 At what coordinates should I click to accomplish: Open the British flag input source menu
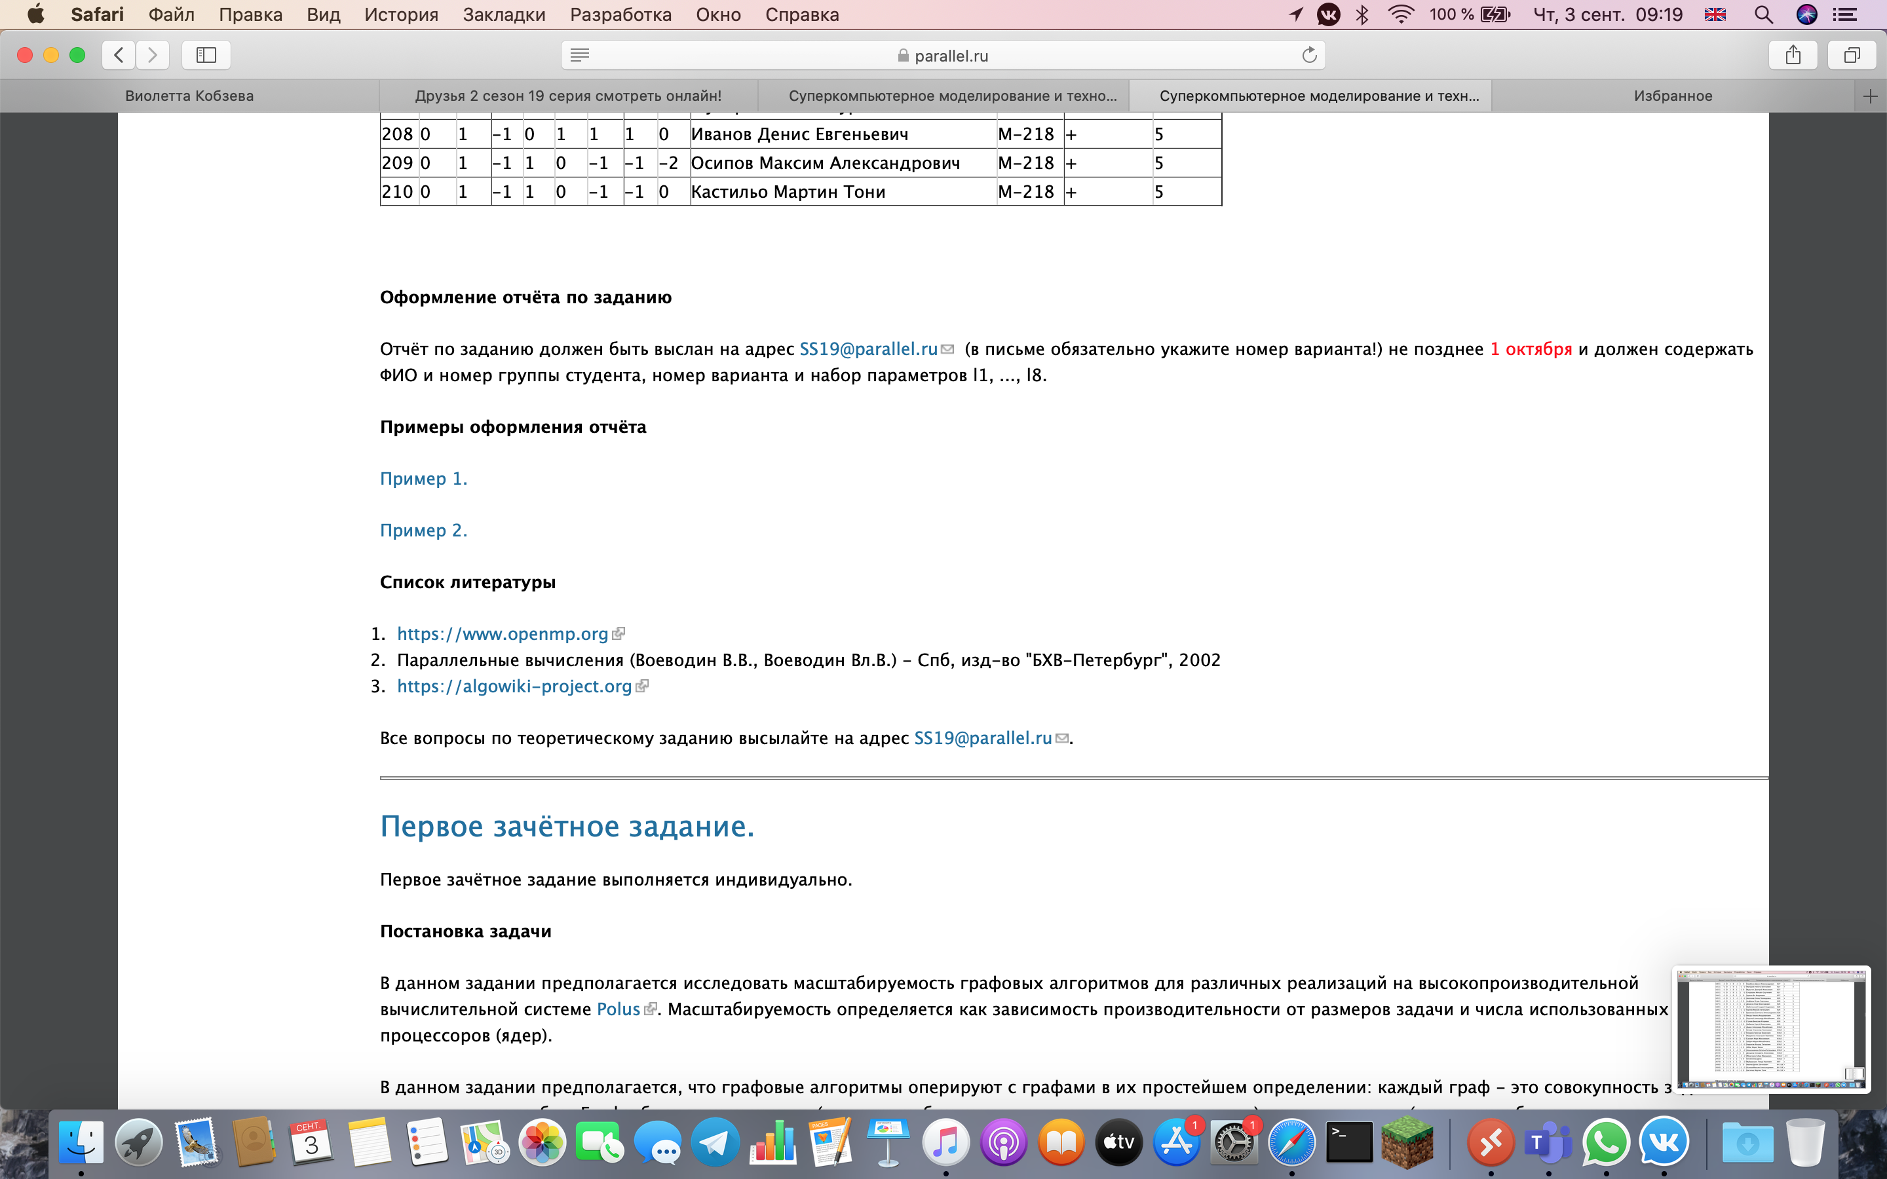click(x=1715, y=15)
